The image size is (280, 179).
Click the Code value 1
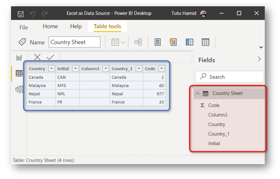tap(154, 77)
